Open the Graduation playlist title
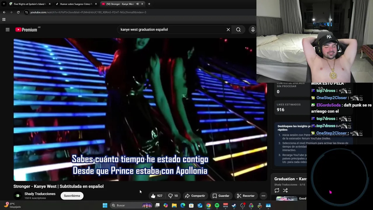The image size is (373, 210). [291, 179]
